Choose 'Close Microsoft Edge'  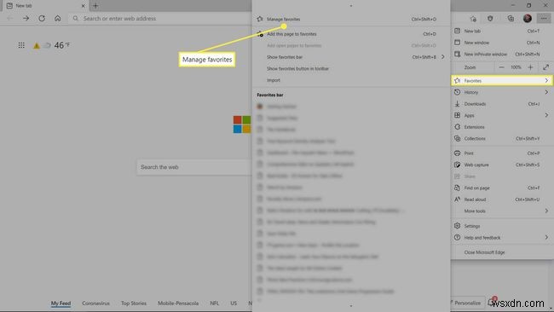point(502,252)
